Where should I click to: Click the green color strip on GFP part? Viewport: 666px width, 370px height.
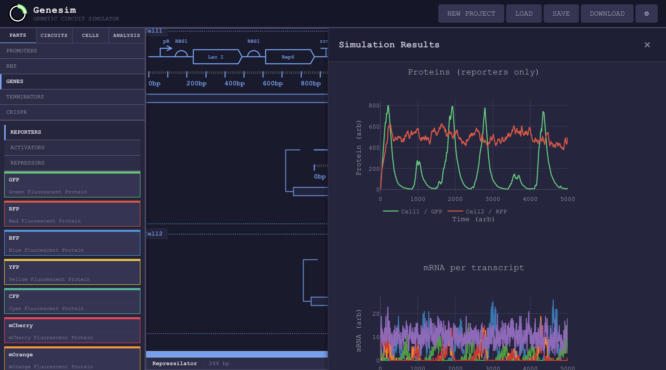pyautogui.click(x=72, y=173)
